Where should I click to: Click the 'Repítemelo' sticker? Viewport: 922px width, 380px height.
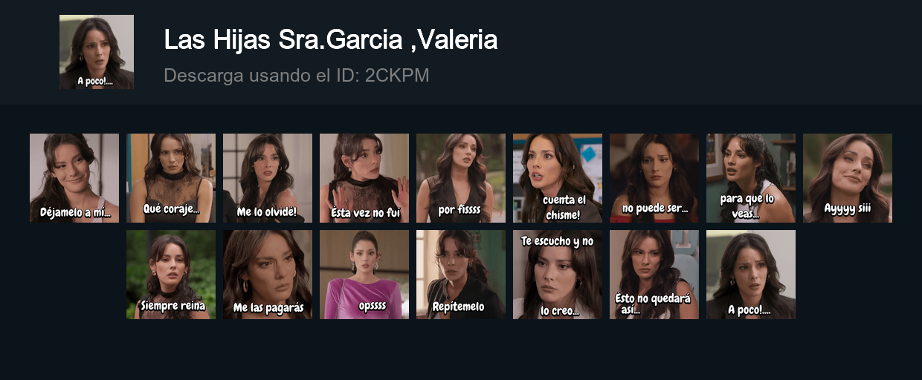461,275
